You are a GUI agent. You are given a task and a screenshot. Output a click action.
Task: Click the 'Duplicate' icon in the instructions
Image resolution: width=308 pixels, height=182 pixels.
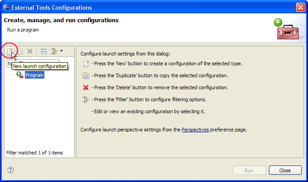click(86, 75)
